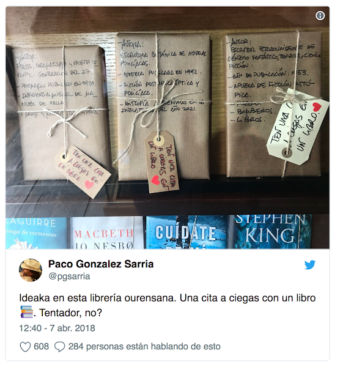Open Paco Gonzalez Sarria's profile avatar

click(x=31, y=270)
